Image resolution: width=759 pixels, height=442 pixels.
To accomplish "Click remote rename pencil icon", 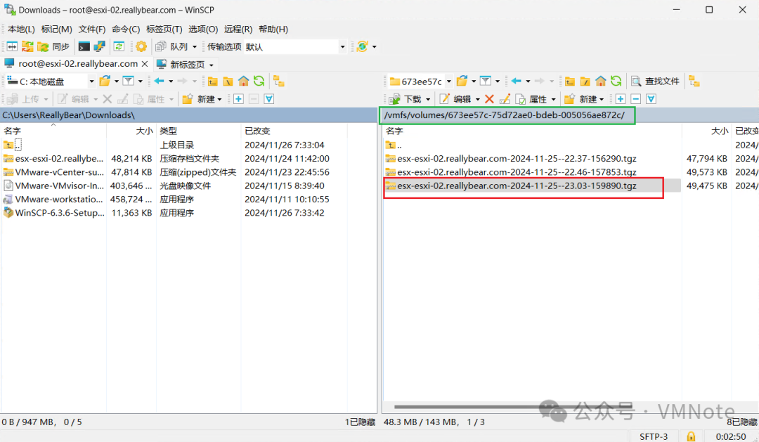I will pos(505,99).
